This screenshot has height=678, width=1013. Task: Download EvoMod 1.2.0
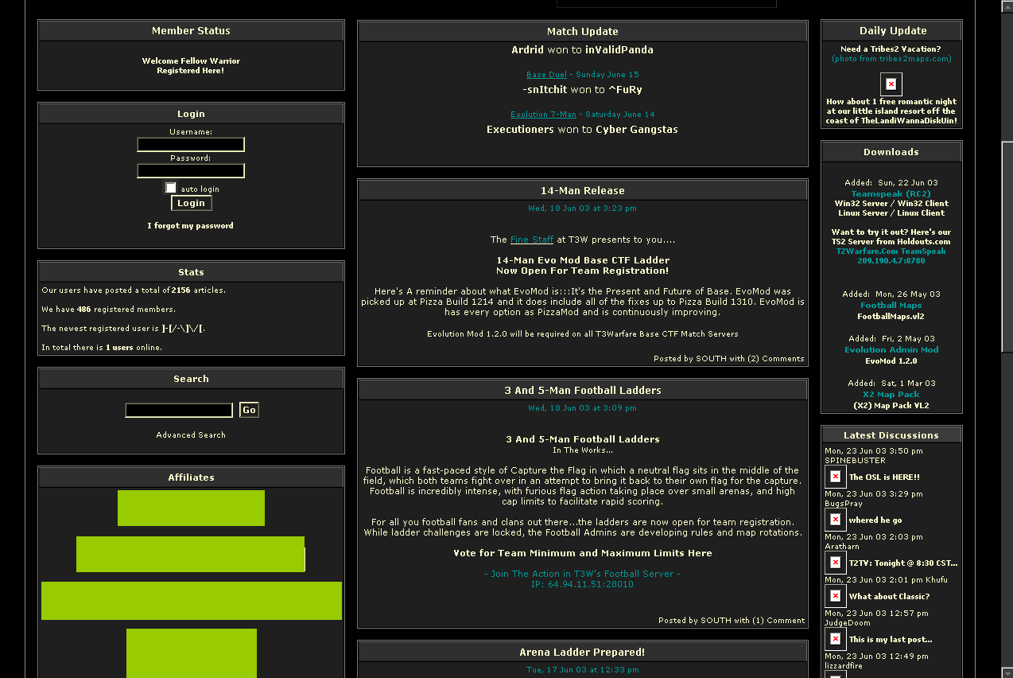click(x=891, y=361)
